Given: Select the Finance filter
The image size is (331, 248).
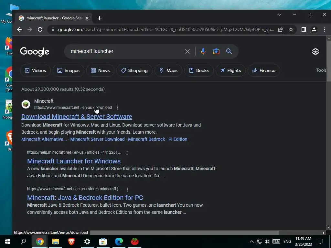Looking at the screenshot, I should pos(264,70).
